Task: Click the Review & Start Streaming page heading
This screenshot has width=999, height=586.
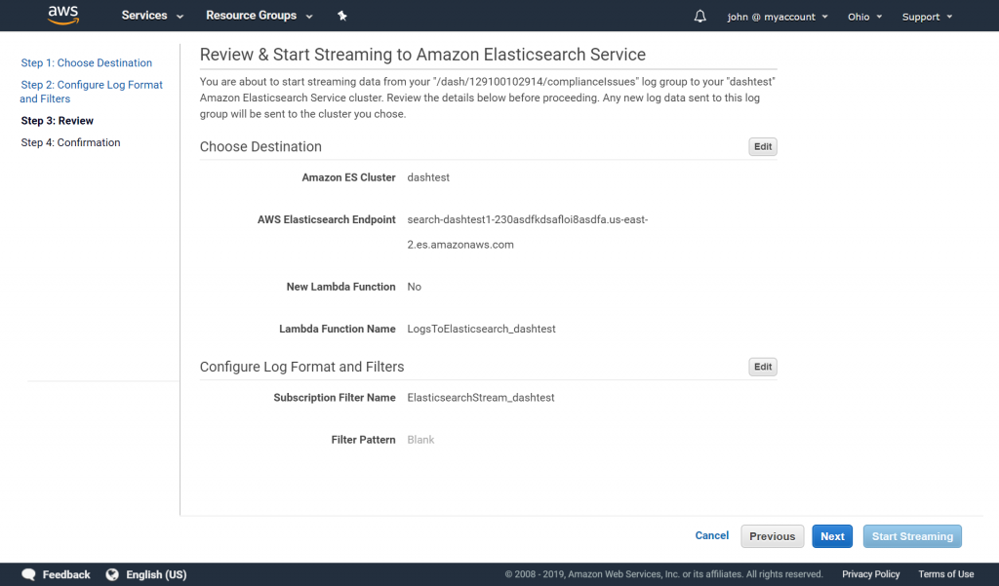Action: [x=422, y=55]
